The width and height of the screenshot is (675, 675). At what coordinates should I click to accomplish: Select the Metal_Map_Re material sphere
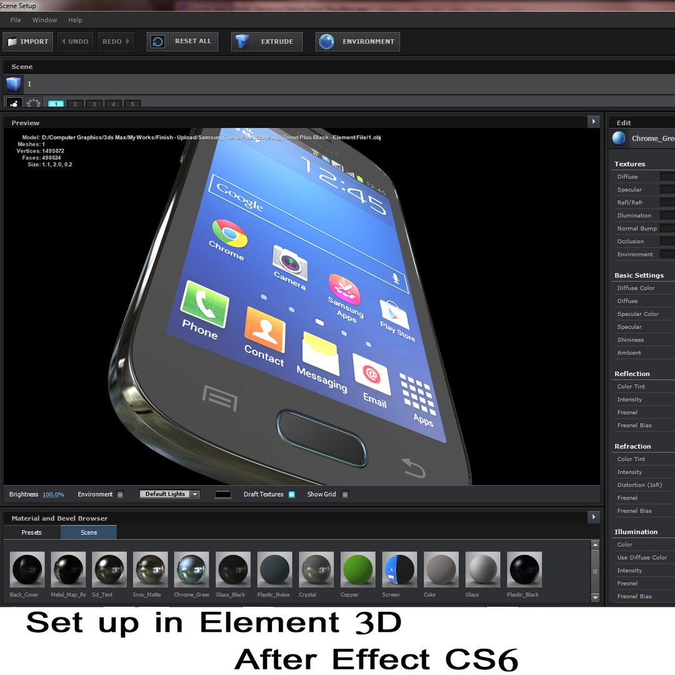pos(68,569)
